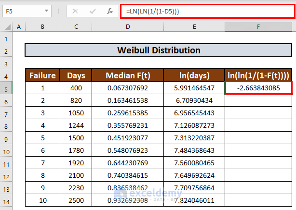Screen dimensions: 296x210
Task: Click the Enter checkmark icon in formula bar
Action: [92, 11]
